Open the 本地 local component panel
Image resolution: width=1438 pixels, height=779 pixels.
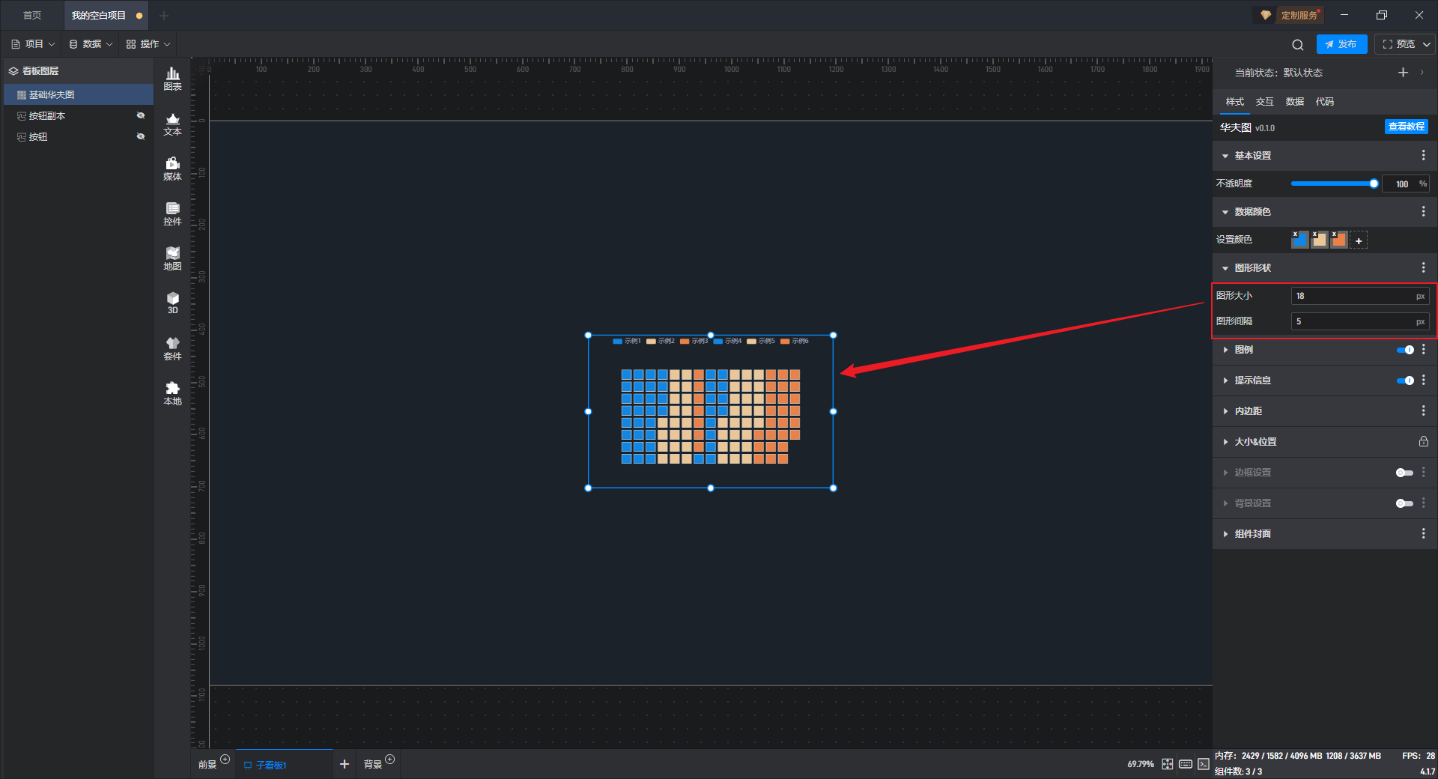click(172, 393)
